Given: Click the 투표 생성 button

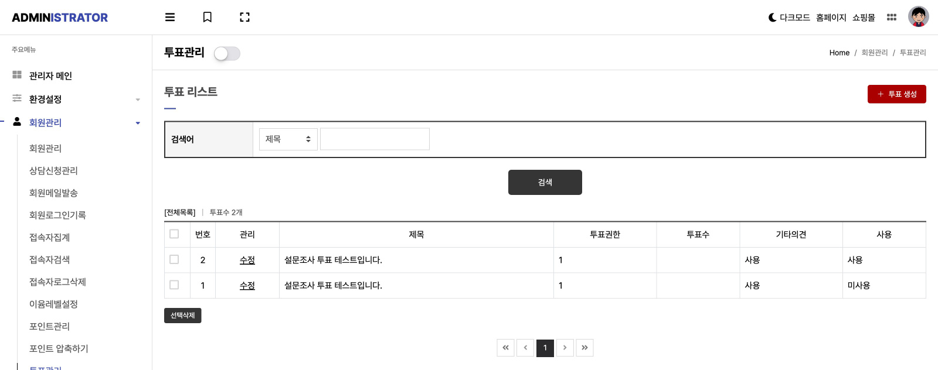Looking at the screenshot, I should pyautogui.click(x=897, y=94).
